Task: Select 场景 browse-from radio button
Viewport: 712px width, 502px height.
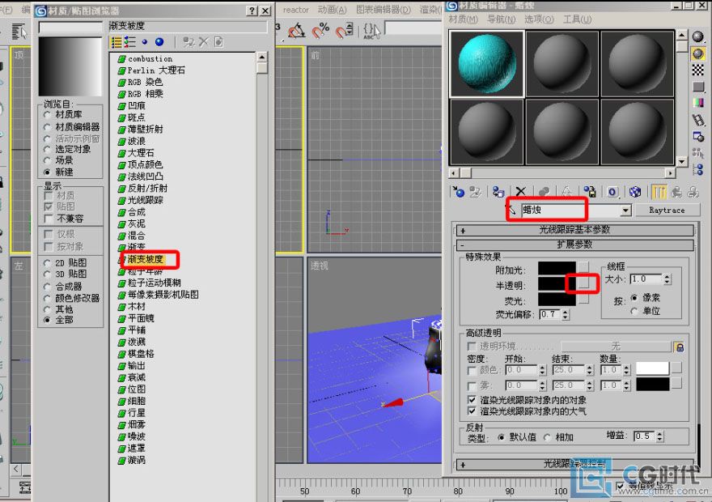Action: [x=47, y=160]
